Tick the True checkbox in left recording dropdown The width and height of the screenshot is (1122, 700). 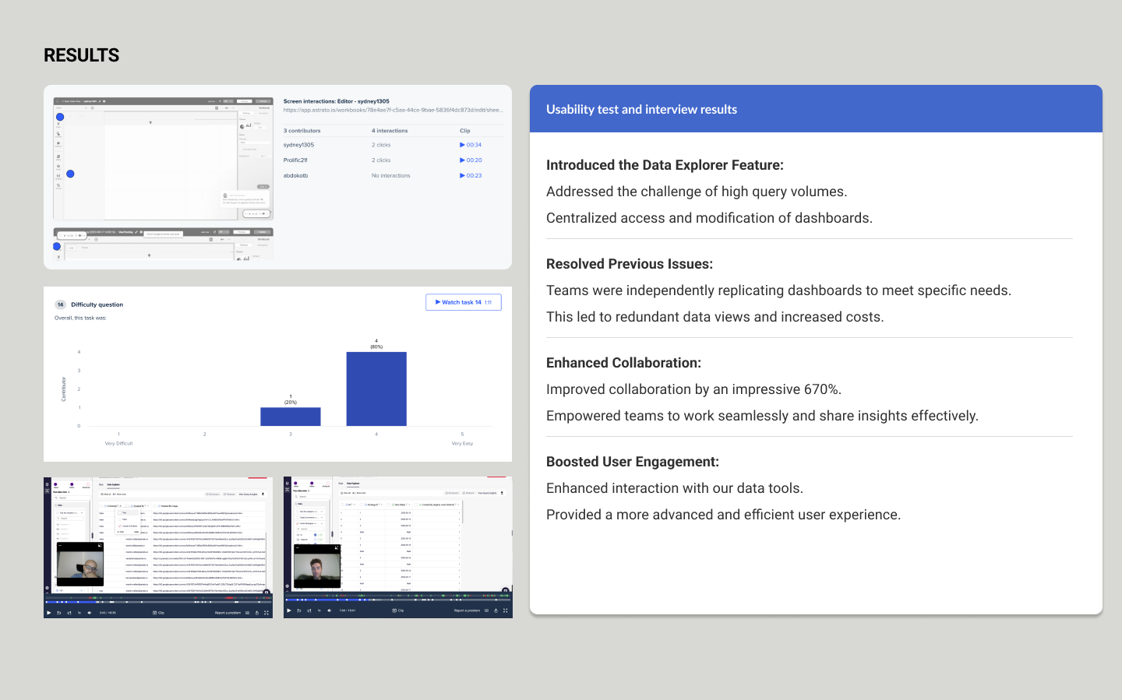120,512
